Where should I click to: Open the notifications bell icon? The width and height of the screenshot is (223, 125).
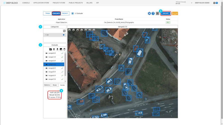[214, 3]
